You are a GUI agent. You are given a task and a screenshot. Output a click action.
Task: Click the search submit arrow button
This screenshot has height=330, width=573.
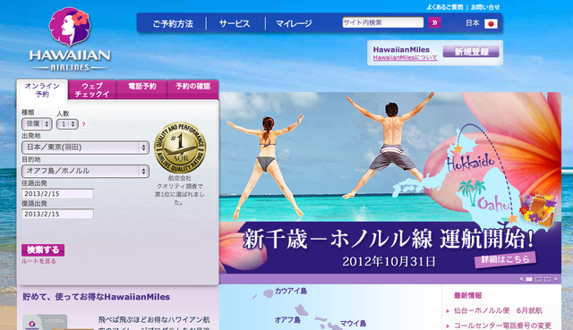pyautogui.click(x=434, y=22)
